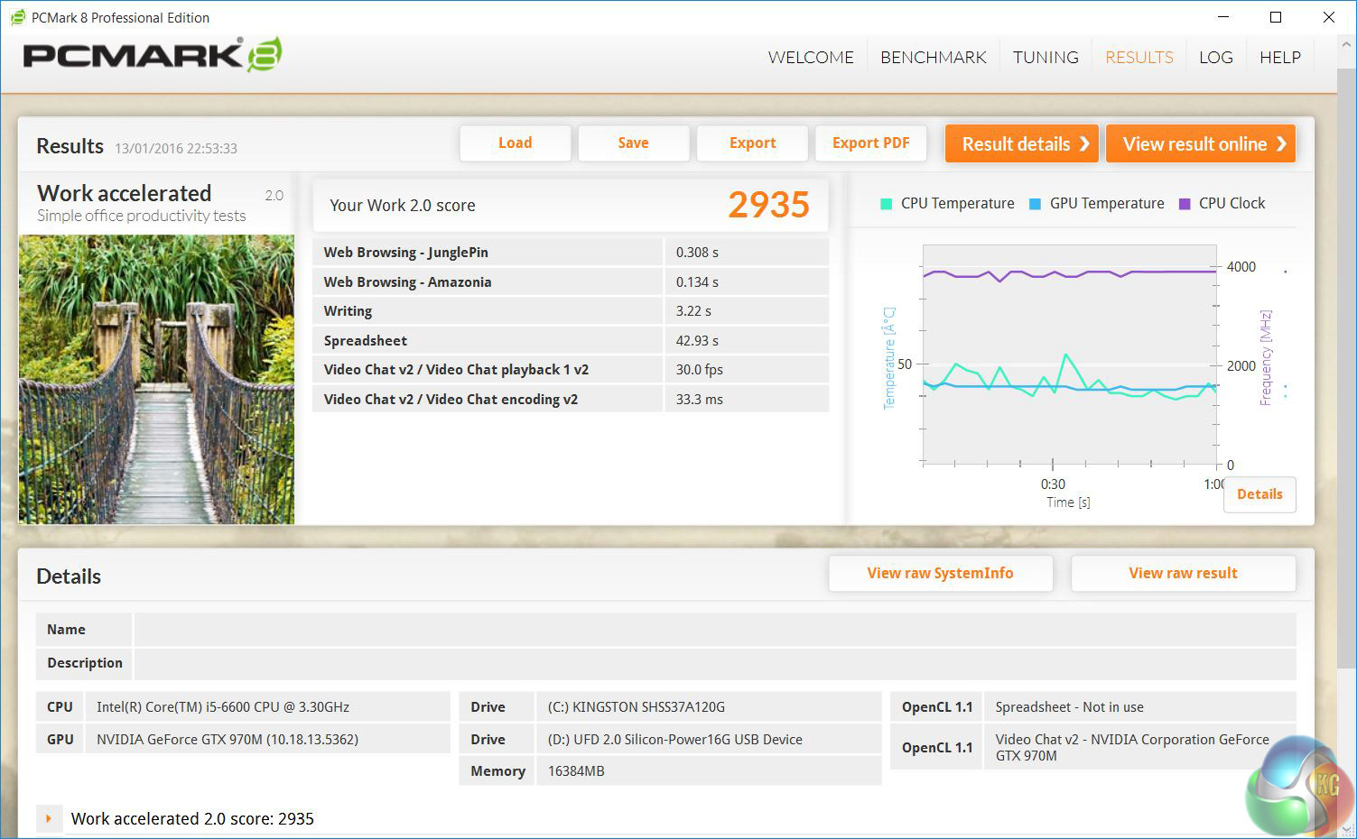The image size is (1357, 839).
Task: Click the Name field
Action: [x=715, y=630]
